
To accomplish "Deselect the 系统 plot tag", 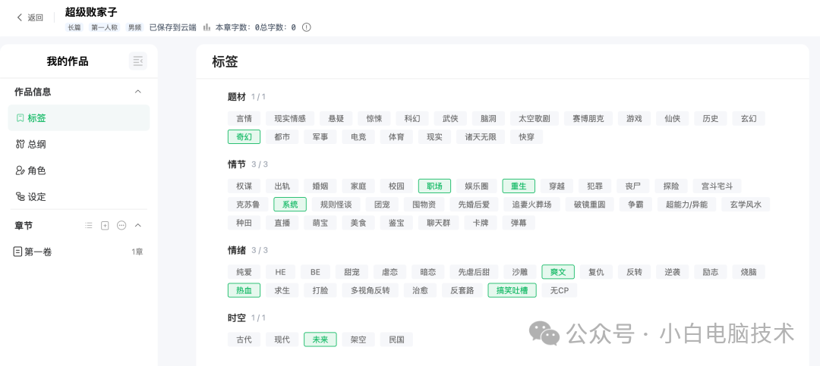I will click(290, 204).
